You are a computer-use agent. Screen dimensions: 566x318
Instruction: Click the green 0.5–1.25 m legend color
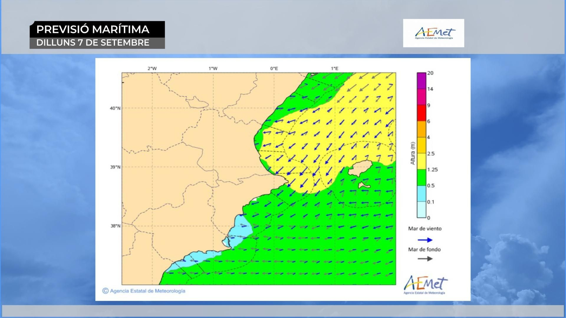pyautogui.click(x=421, y=177)
